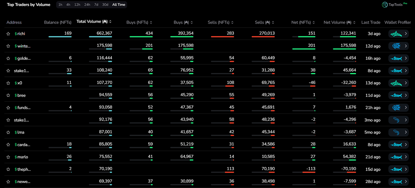Sort by Sells ADA column
This screenshot has height=188, width=415.
(265, 22)
